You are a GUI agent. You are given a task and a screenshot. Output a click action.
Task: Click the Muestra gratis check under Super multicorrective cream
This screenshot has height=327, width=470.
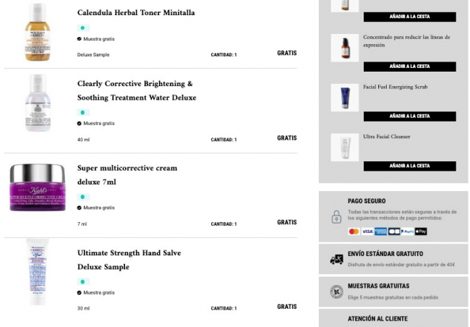point(80,208)
